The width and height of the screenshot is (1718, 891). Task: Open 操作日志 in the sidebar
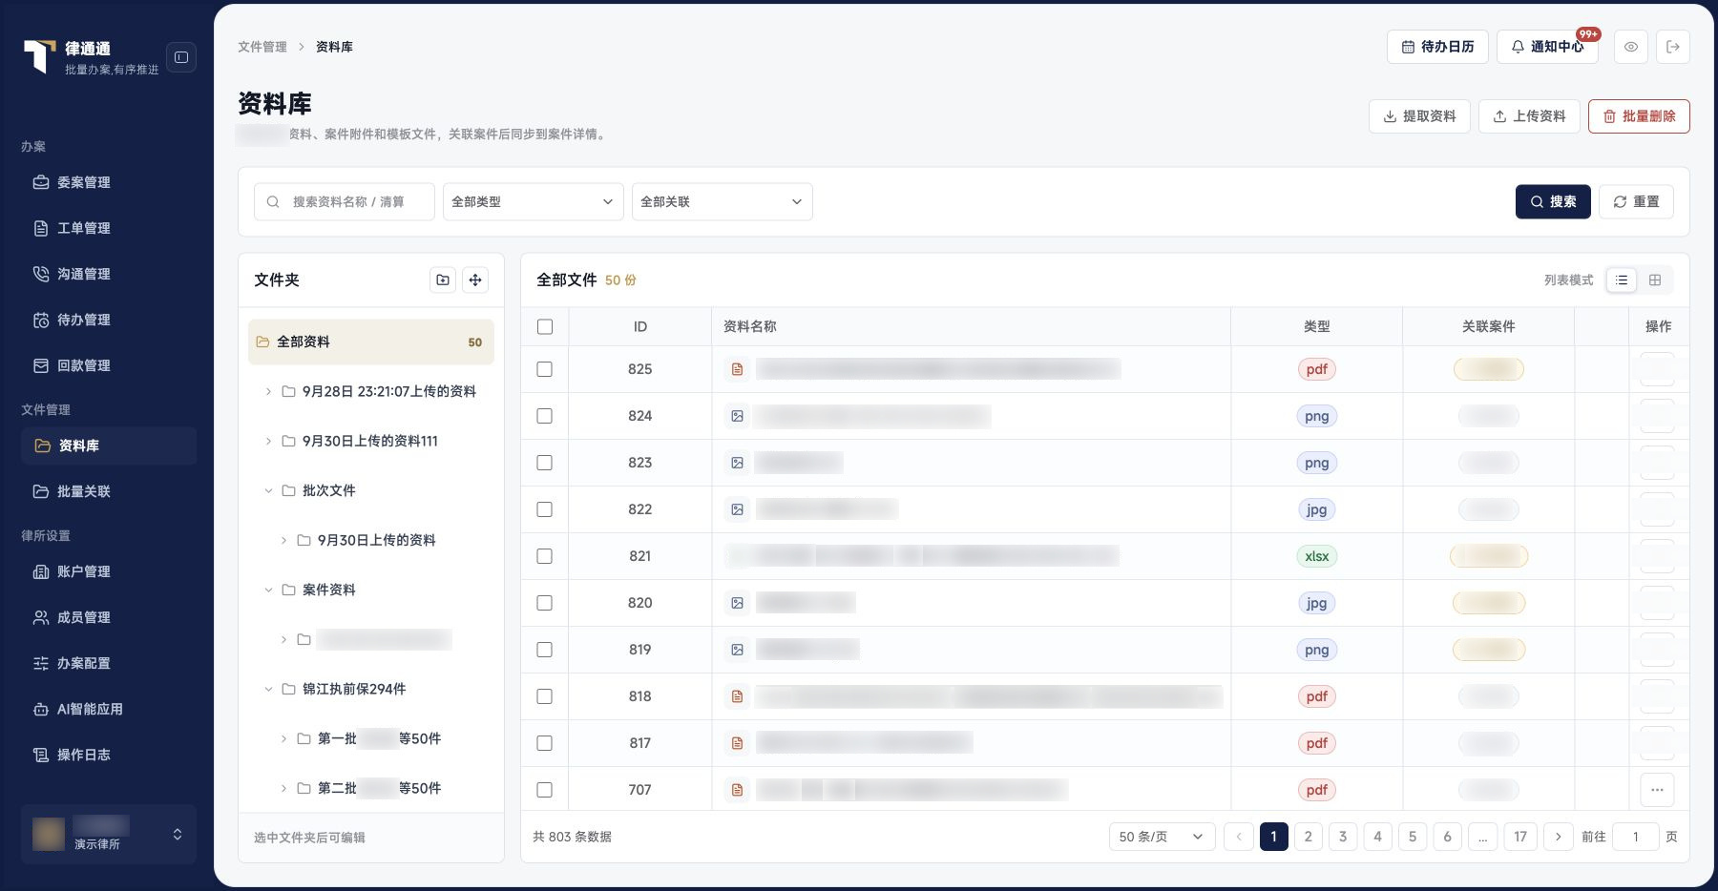109,755
